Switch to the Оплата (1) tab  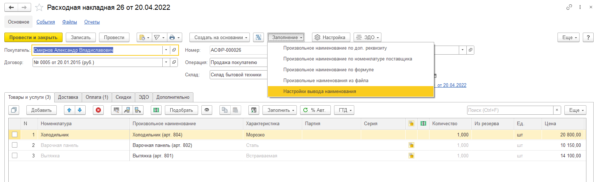97,97
